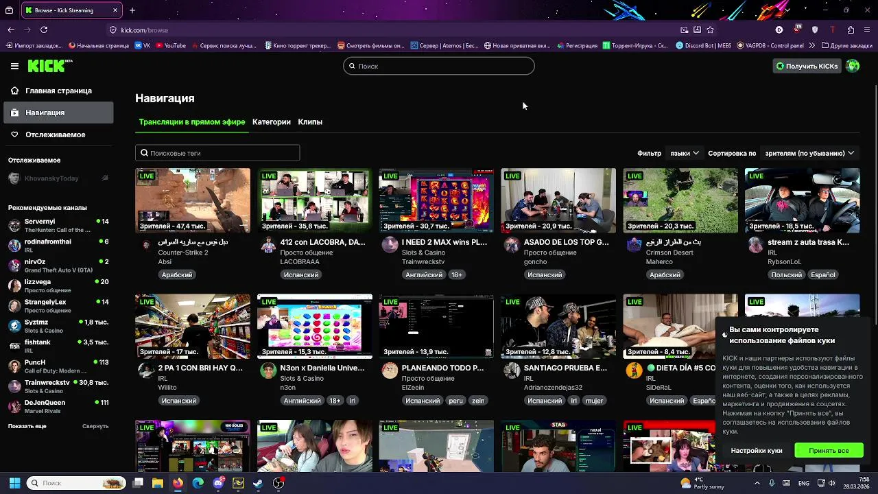Click the mujer tag under Adrianozendejas32 stream
Screen dimensions: 878x494
[594, 400]
